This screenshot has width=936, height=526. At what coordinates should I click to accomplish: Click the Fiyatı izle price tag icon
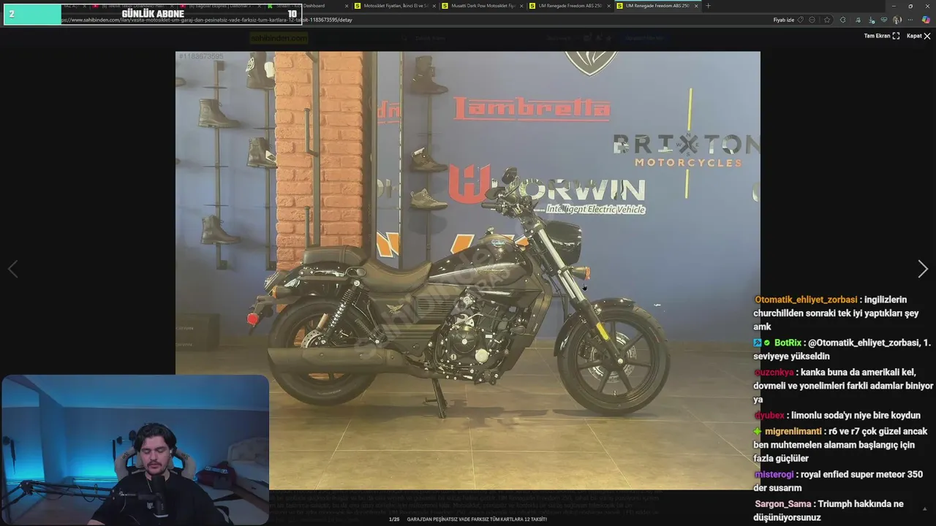801,20
